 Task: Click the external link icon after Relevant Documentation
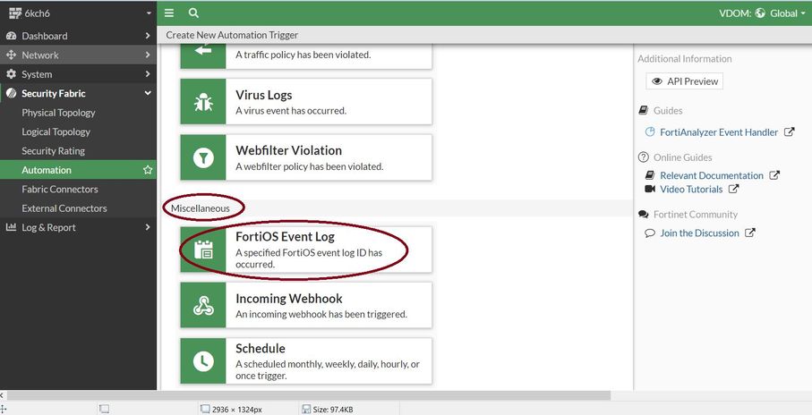pyautogui.click(x=774, y=175)
